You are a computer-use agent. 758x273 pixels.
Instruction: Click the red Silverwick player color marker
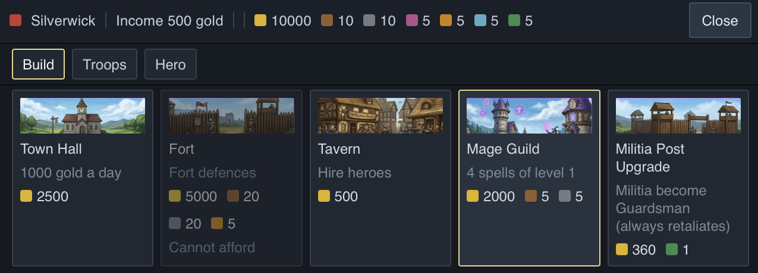click(15, 21)
